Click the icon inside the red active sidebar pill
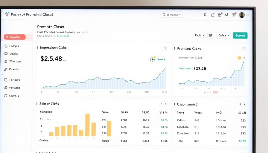 (x=7, y=37)
